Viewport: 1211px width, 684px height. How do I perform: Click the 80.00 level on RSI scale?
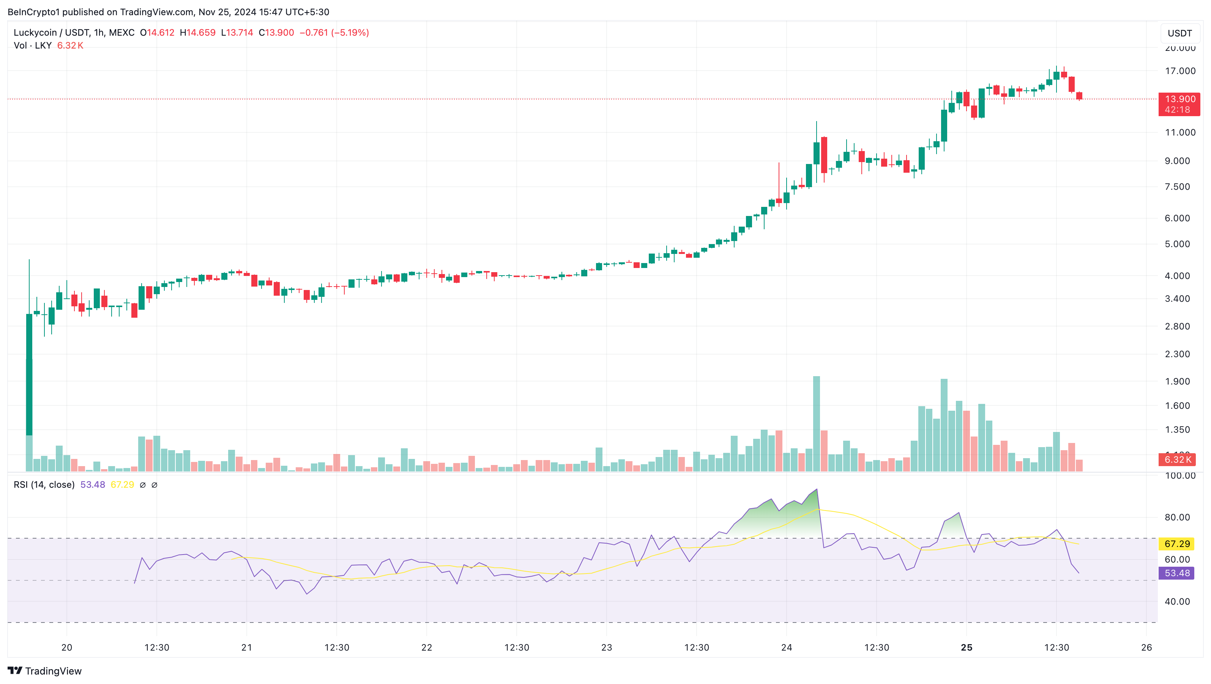click(1177, 517)
